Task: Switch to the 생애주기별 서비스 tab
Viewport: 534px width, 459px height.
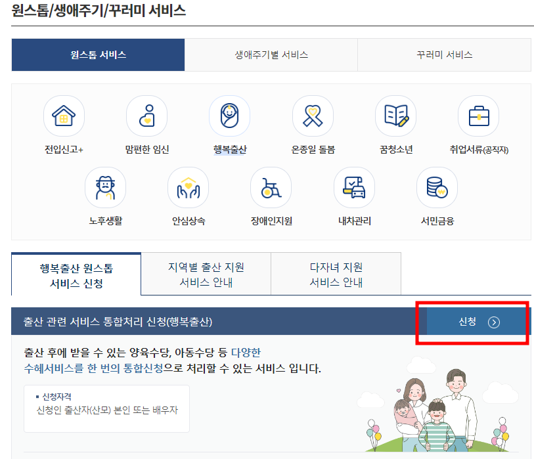Action: 271,55
